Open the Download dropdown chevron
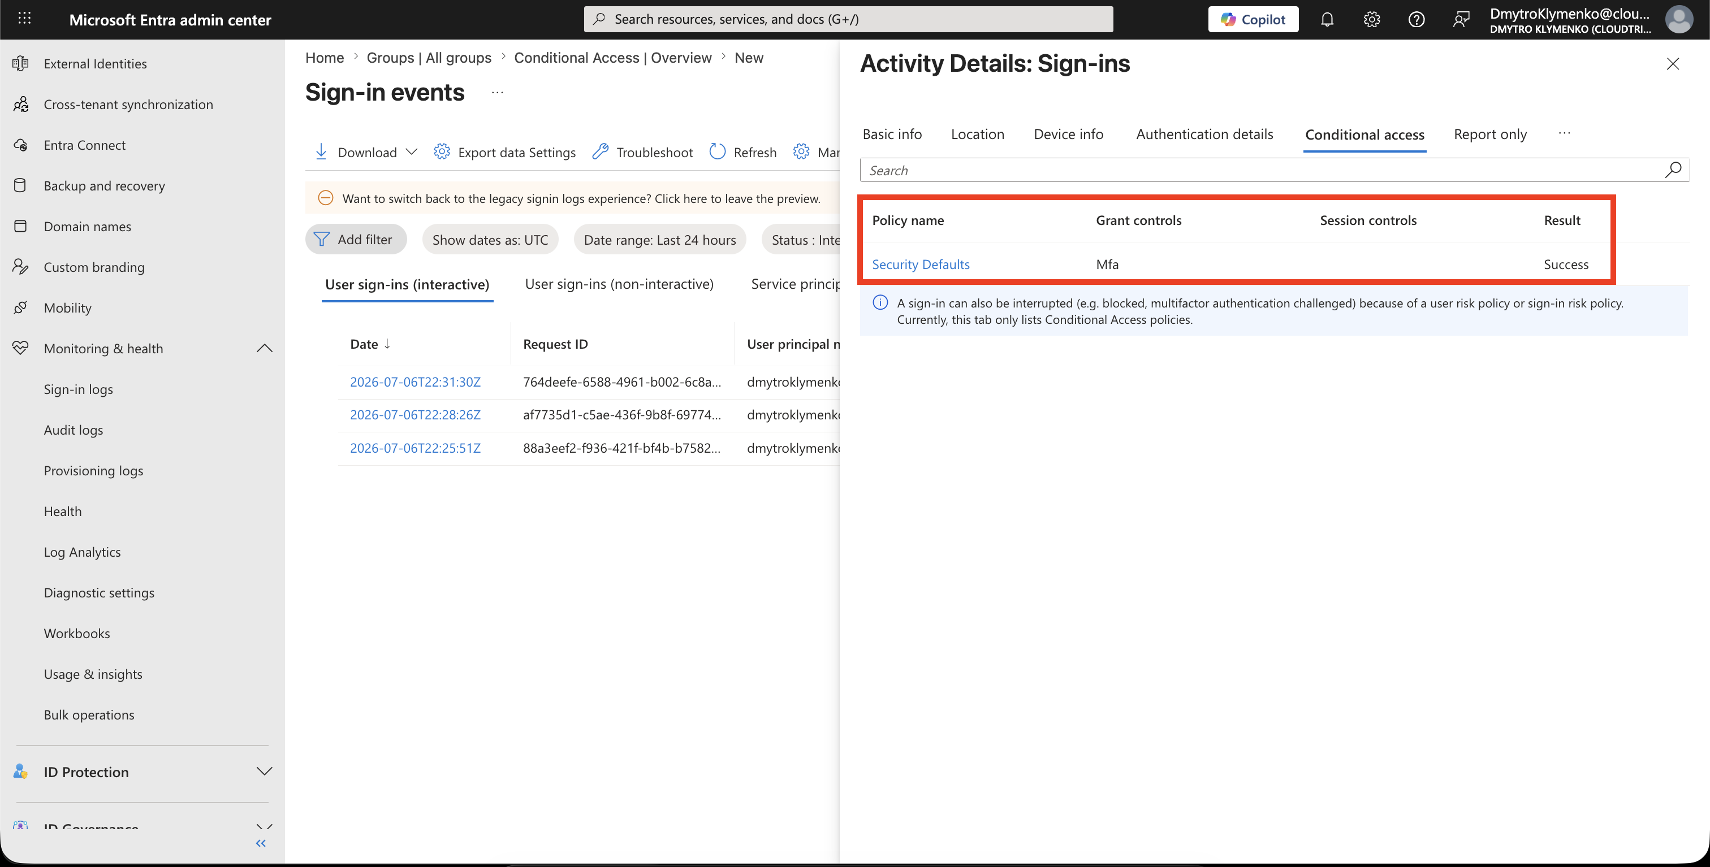The width and height of the screenshot is (1710, 867). [412, 152]
